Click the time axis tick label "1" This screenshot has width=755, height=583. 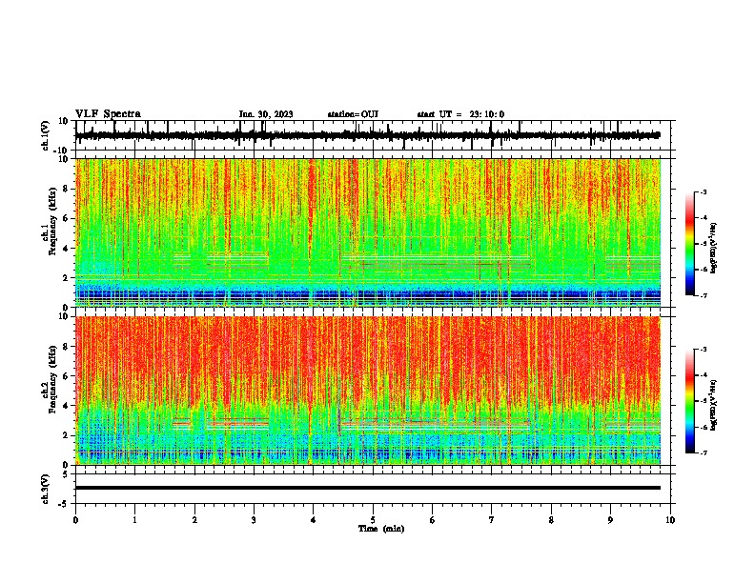pos(134,520)
